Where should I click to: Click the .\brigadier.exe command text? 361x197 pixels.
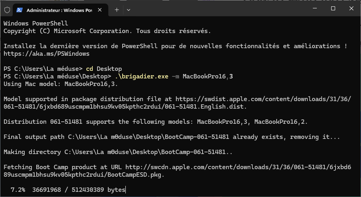142,76
